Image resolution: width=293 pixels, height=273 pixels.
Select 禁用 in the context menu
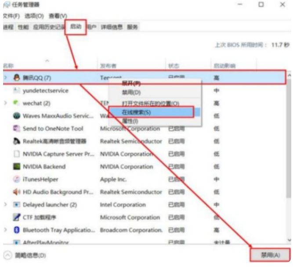(x=131, y=93)
